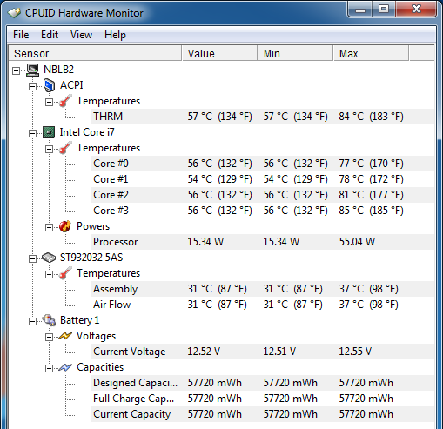This screenshot has height=429, width=443.
Task: Click the thermometer icon under ACPI
Action: click(65, 101)
